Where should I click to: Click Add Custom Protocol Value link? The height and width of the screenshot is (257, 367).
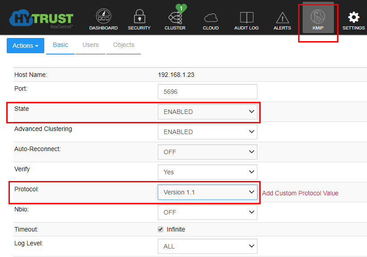(x=300, y=193)
